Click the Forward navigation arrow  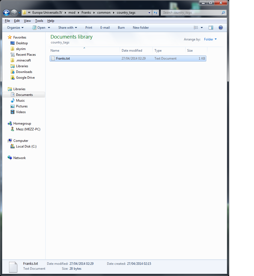click(x=14, y=13)
